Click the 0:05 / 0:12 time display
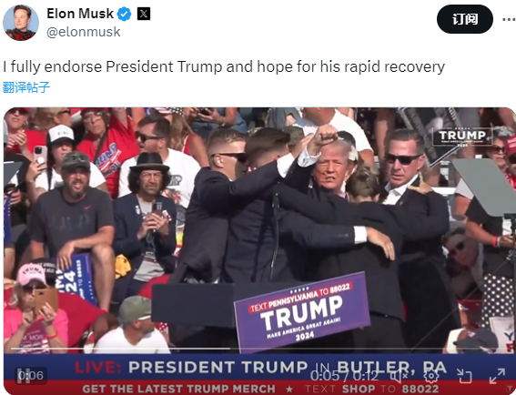The width and height of the screenshot is (516, 395). pyautogui.click(x=344, y=376)
